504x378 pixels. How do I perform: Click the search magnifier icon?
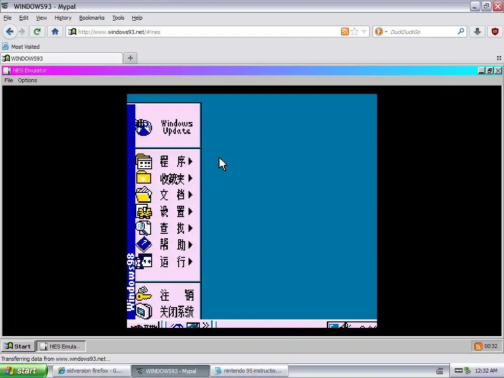click(461, 31)
